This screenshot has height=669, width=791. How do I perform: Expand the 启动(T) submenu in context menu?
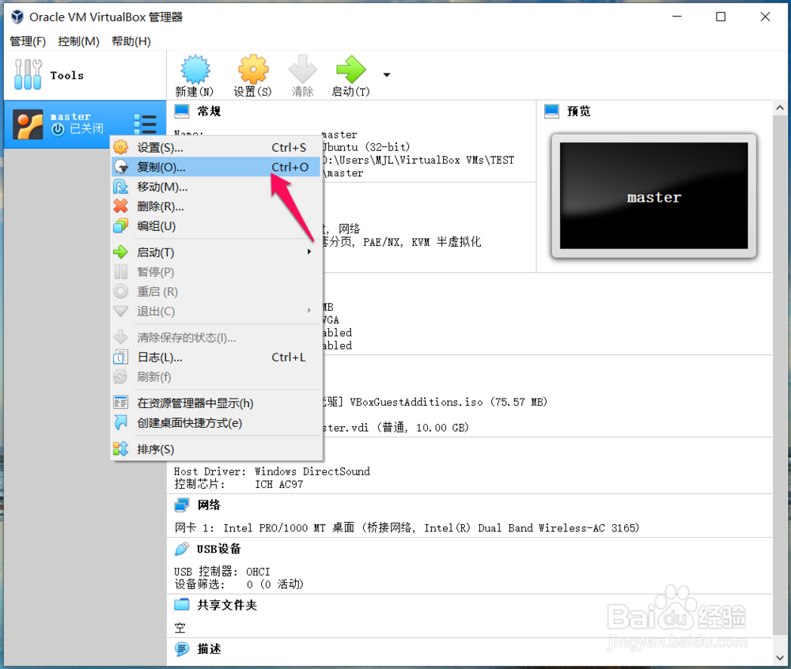coord(216,252)
